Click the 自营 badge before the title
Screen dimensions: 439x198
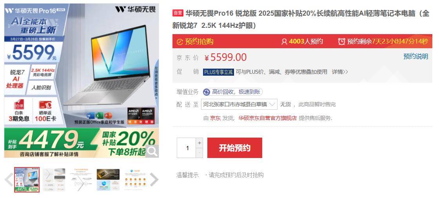[178, 13]
